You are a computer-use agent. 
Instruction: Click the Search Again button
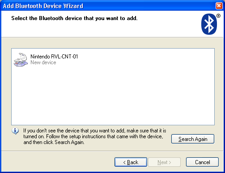[x=193, y=139]
